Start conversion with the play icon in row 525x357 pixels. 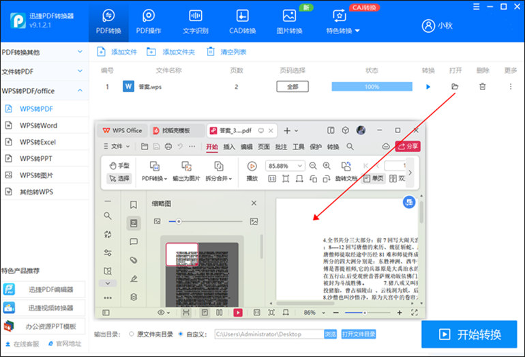coord(428,87)
